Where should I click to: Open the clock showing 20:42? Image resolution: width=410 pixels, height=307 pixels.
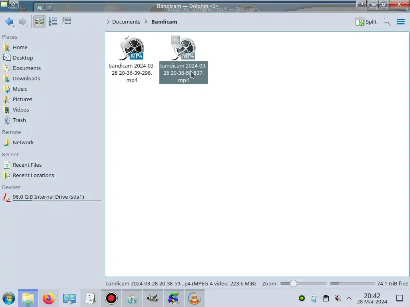click(x=372, y=299)
